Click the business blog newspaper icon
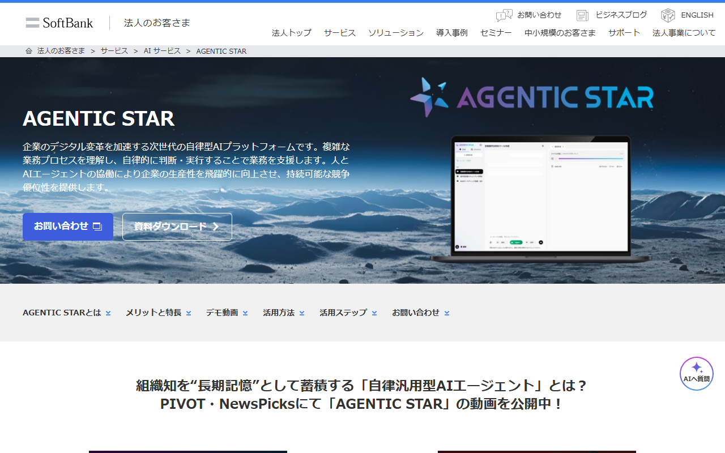 [582, 15]
